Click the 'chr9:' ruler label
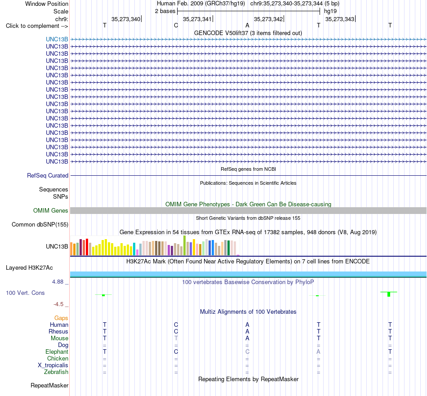 [x=62, y=19]
